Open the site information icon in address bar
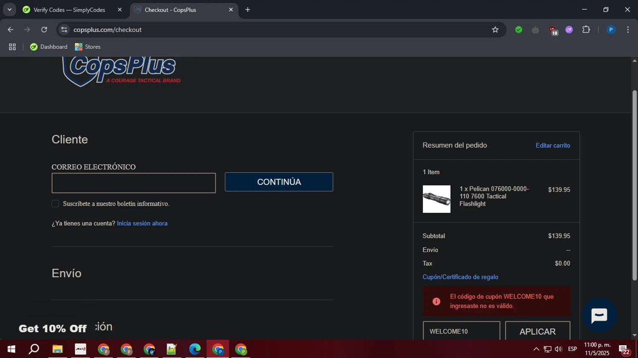Viewport: 638px width, 358px height. pyautogui.click(x=64, y=30)
